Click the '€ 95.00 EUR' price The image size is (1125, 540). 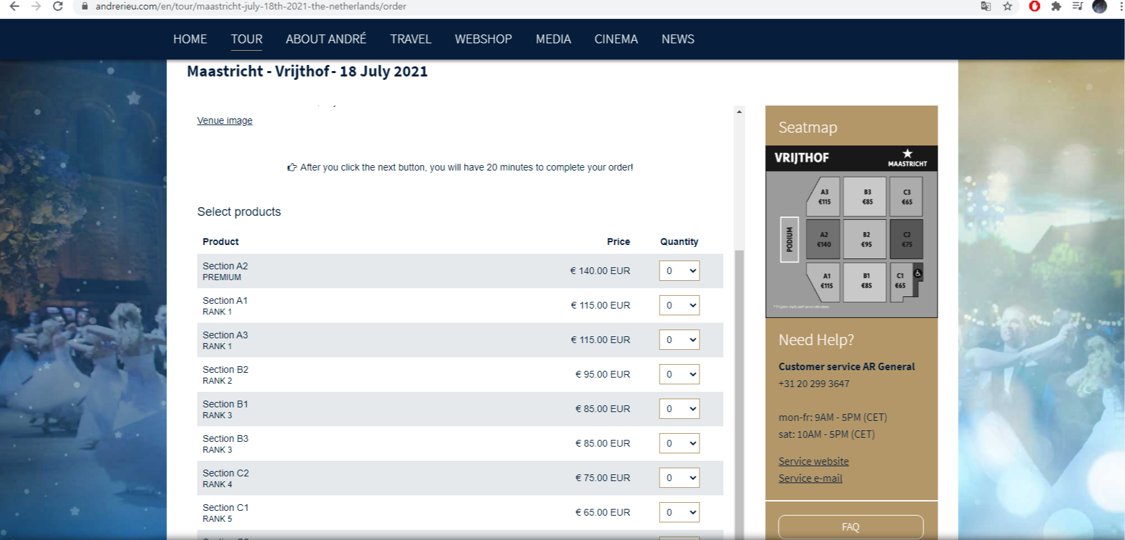click(603, 374)
